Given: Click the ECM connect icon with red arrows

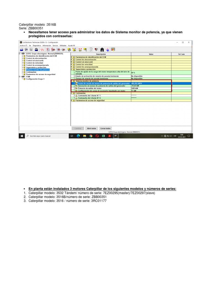Looking at the screenshot, I should [x=80, y=49].
